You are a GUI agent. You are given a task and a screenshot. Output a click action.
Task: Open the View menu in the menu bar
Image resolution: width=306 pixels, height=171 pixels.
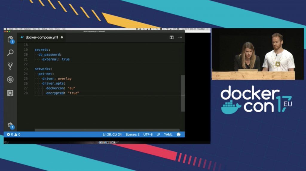pos(35,29)
